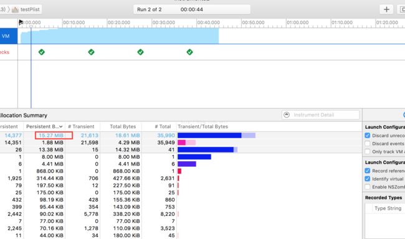Image resolution: width=405 pixels, height=239 pixels.
Task: Click the 314.44 KiB persistent bytes cell
Action: (x=50, y=179)
